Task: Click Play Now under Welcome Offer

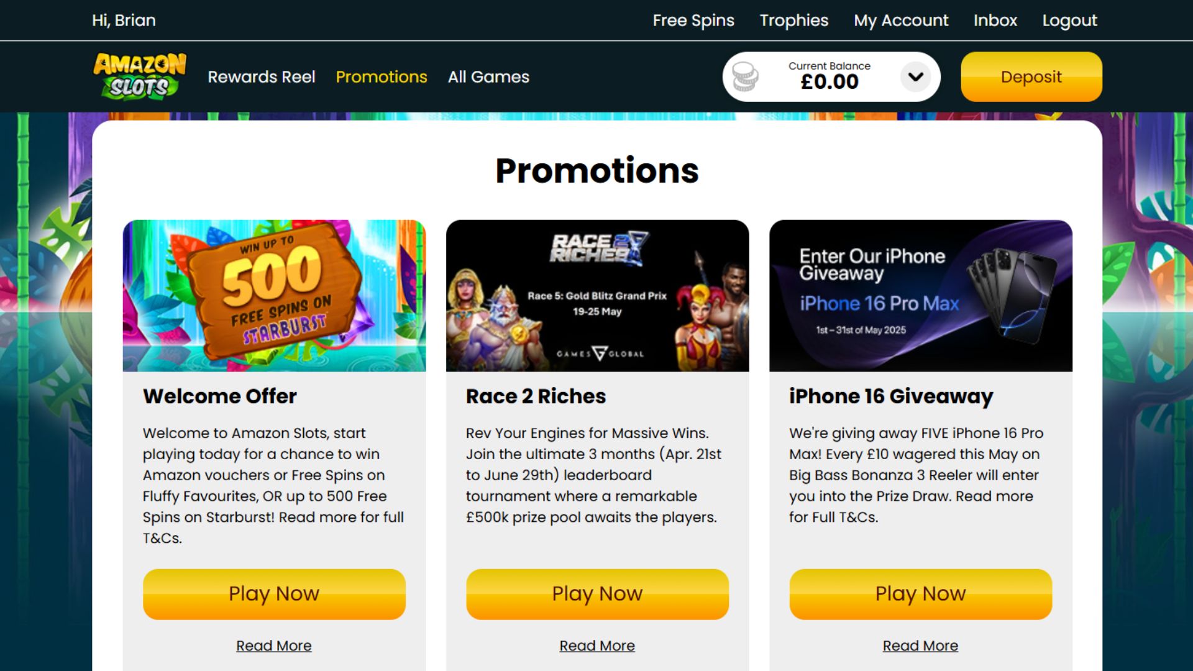Action: [x=274, y=594]
